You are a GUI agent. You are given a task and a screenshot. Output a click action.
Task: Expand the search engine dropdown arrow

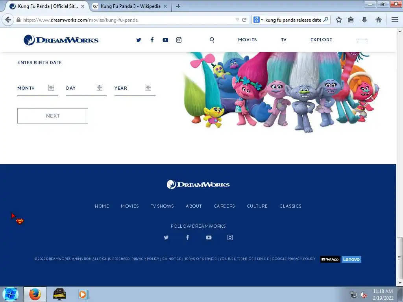pos(262,20)
